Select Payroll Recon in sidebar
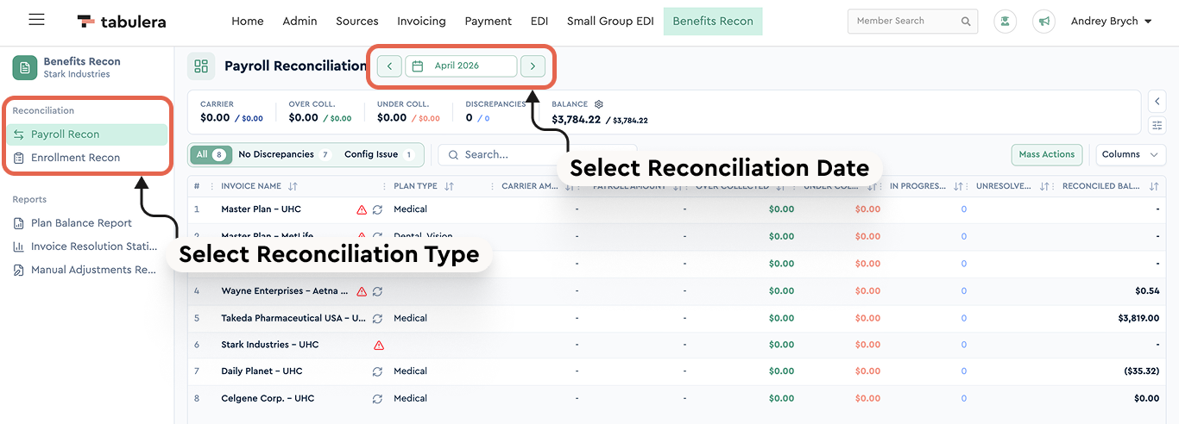Image resolution: width=1179 pixels, height=424 pixels. [x=87, y=134]
